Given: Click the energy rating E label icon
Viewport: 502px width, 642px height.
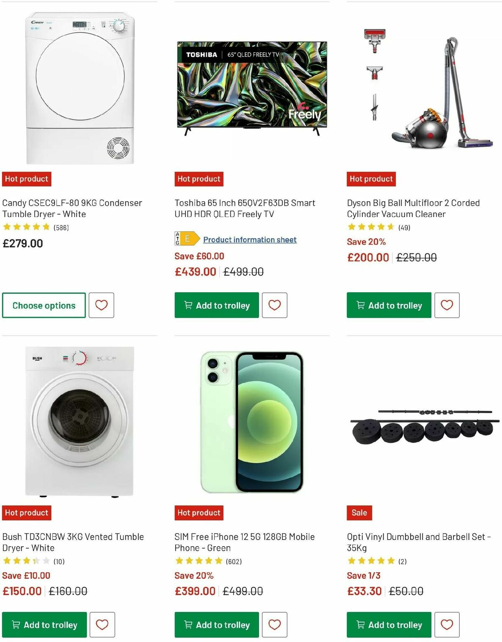Looking at the screenshot, I should click(186, 239).
